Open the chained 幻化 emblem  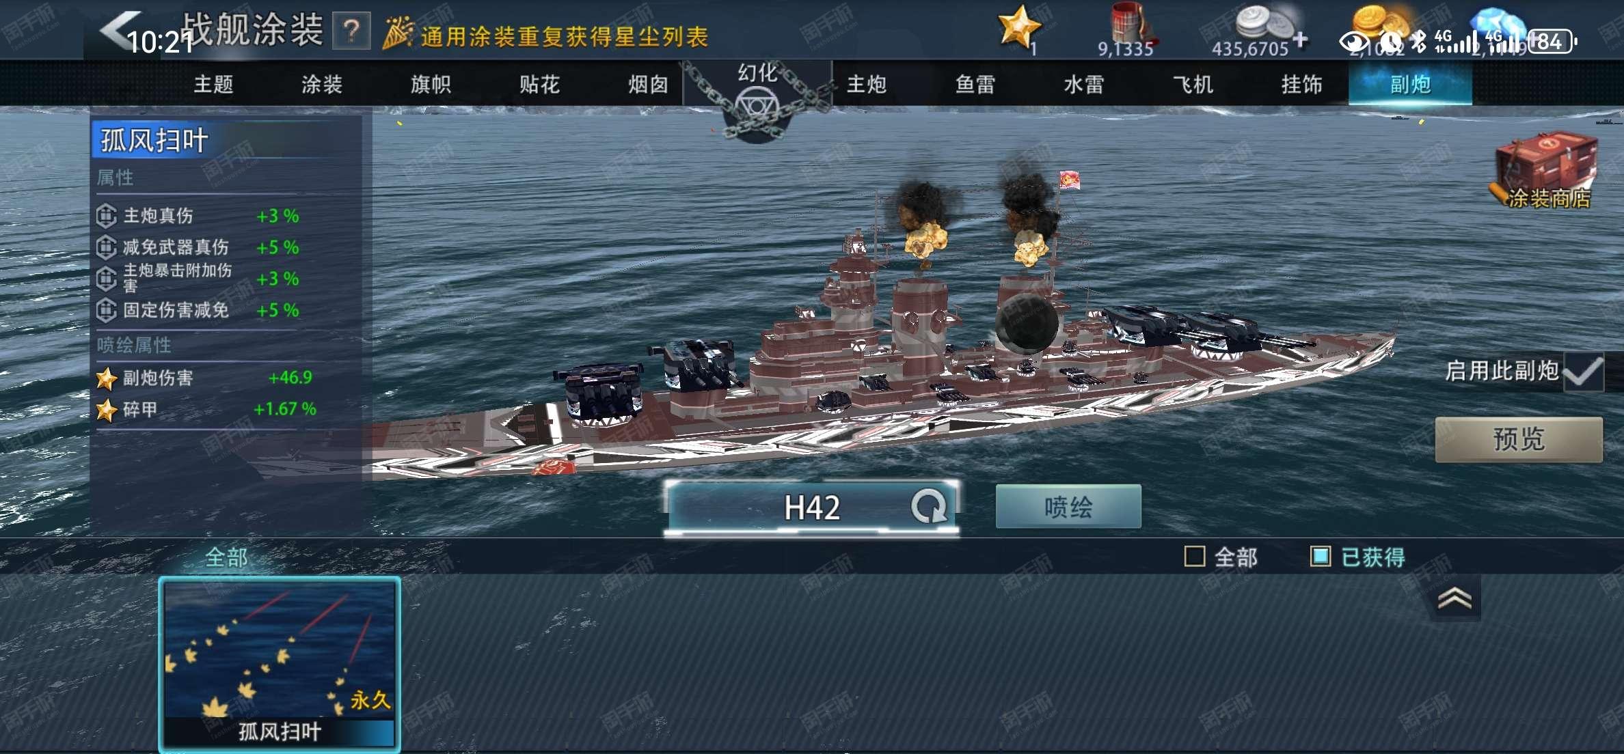(x=757, y=101)
